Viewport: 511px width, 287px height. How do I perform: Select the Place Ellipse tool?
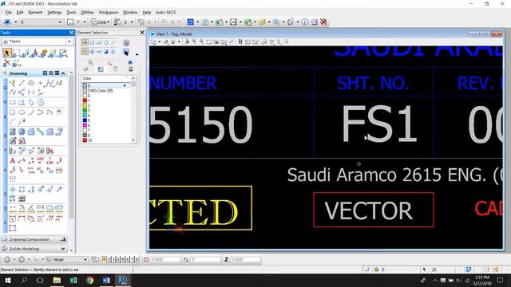pyautogui.click(x=22, y=112)
